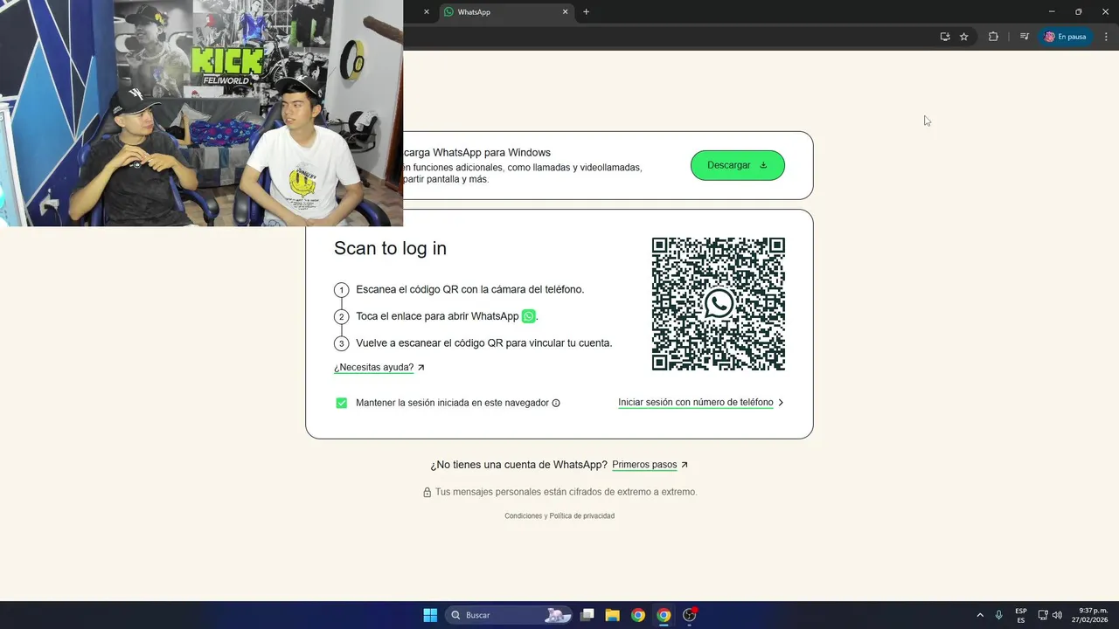Switch ESP ES keyboard language

[x=1021, y=615]
